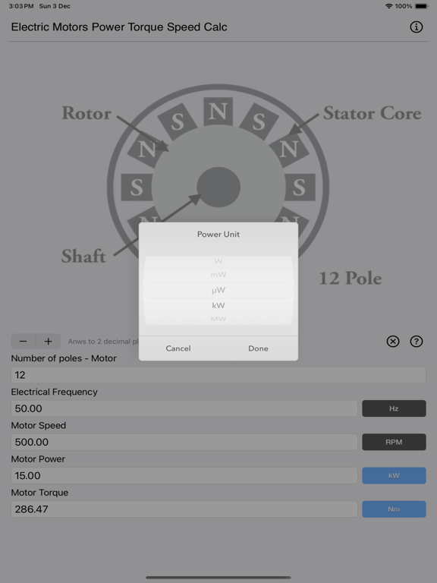Edit the Motor Power 15.00 field
437x583 pixels.
(x=184, y=475)
